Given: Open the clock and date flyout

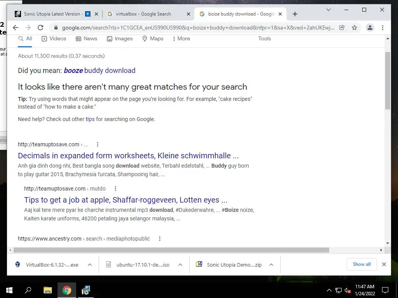Looking at the screenshot, I should point(365,290).
